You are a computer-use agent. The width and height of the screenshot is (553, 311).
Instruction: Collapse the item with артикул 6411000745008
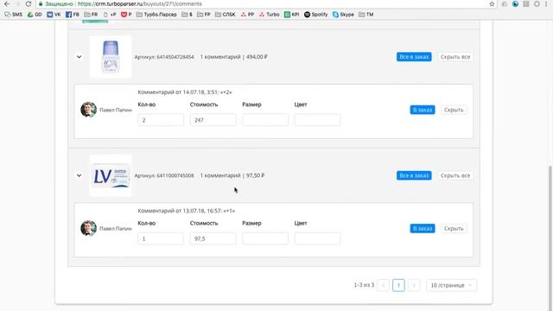pyautogui.click(x=79, y=175)
